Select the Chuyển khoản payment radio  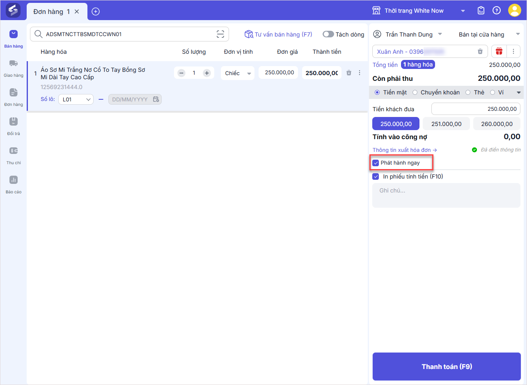point(415,92)
